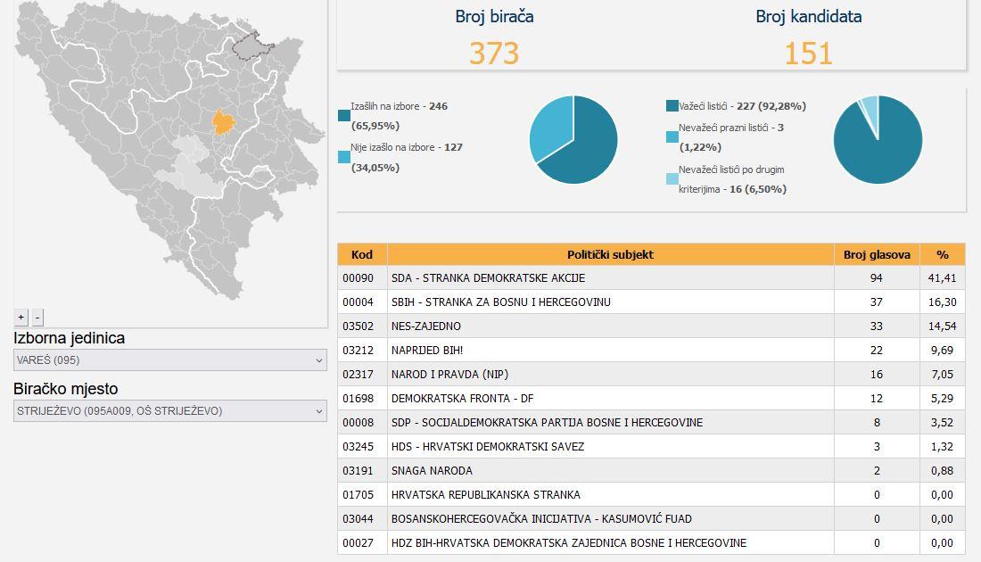Click the NAROD I PRAVDA percentage 7,05
This screenshot has height=562, width=981.
[x=943, y=375]
